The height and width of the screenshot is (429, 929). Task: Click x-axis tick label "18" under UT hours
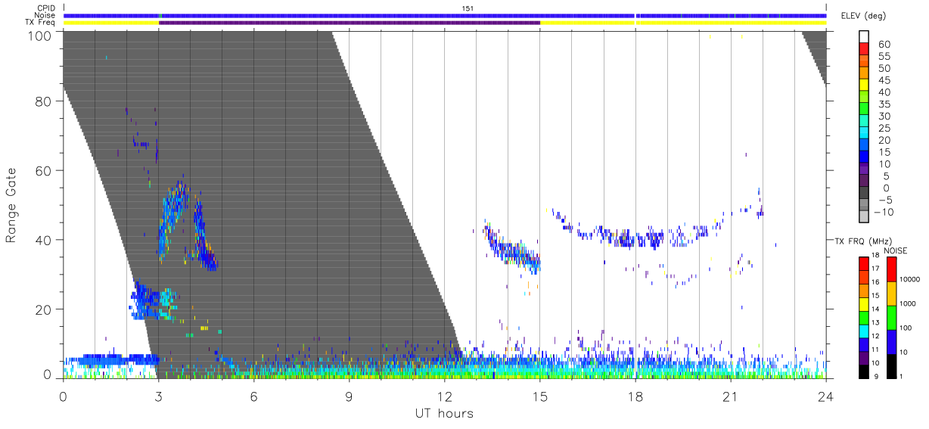coord(635,396)
